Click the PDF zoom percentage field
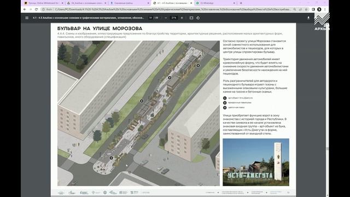 [x=174, y=18]
